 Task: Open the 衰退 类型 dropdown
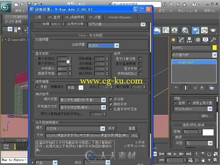pyautogui.click(x=210, y=143)
